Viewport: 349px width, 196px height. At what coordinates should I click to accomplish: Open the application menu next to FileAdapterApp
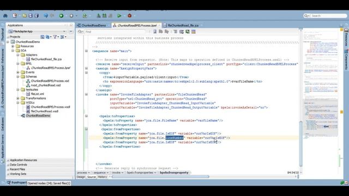pyautogui.click(x=71, y=32)
